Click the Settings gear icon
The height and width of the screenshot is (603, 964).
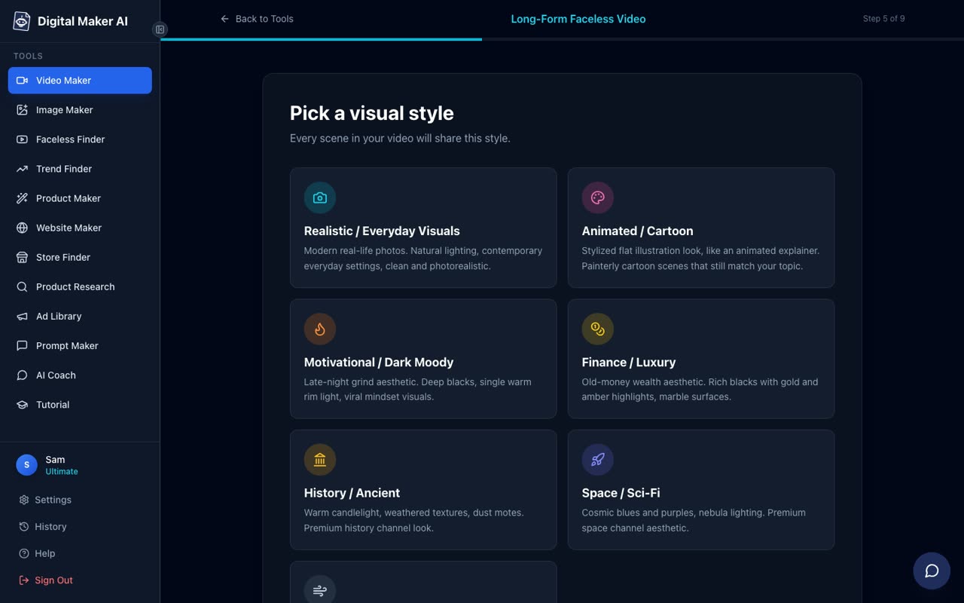24,500
